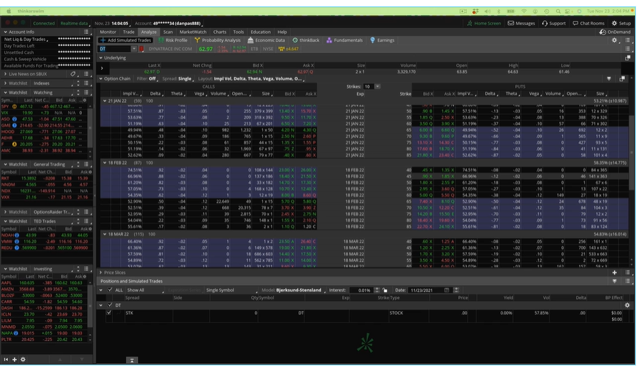
Task: Click Net Liq & Day Trades selector
Action: coord(26,40)
